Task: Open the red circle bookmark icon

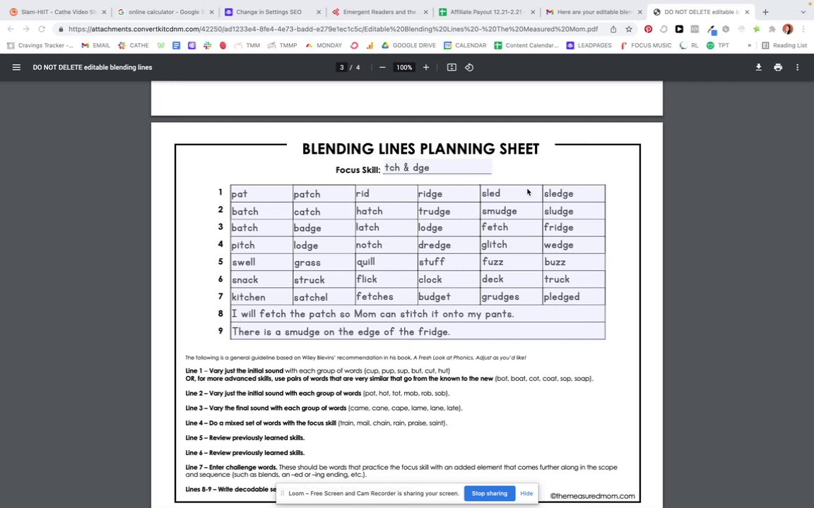Action: [x=223, y=46]
